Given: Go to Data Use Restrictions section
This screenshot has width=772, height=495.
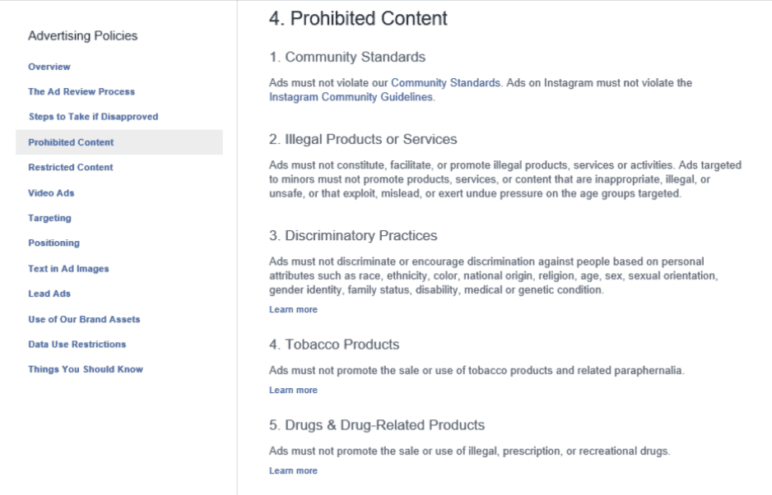Looking at the screenshot, I should point(77,344).
